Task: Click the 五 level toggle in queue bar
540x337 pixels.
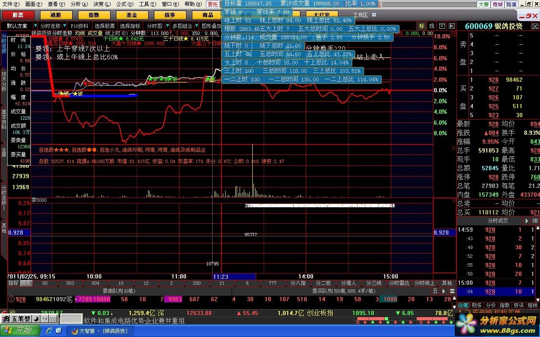Action: point(435,291)
